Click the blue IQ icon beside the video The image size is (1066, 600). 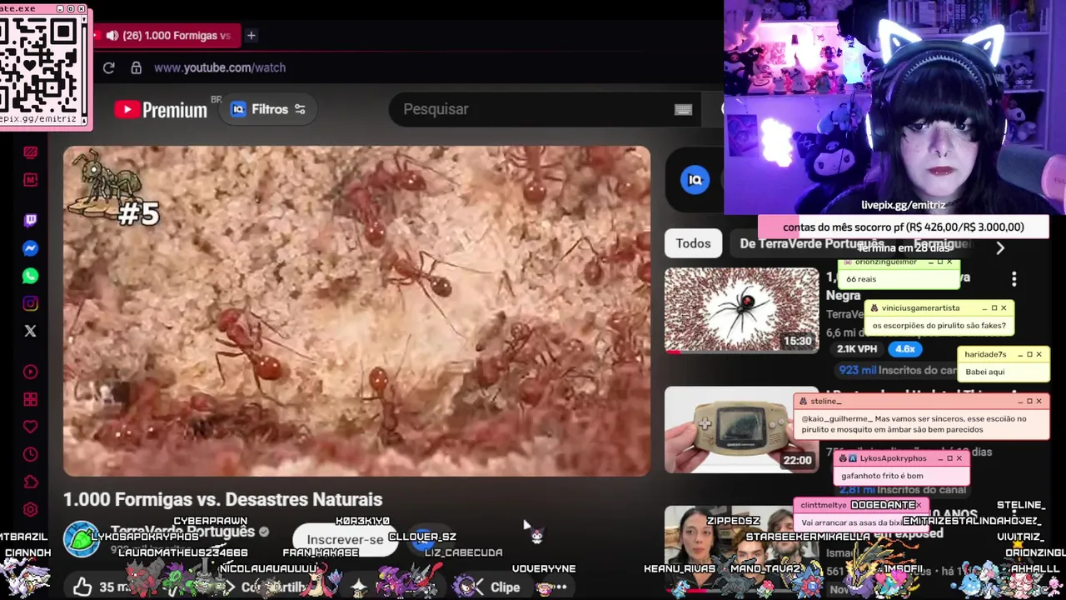(x=695, y=179)
